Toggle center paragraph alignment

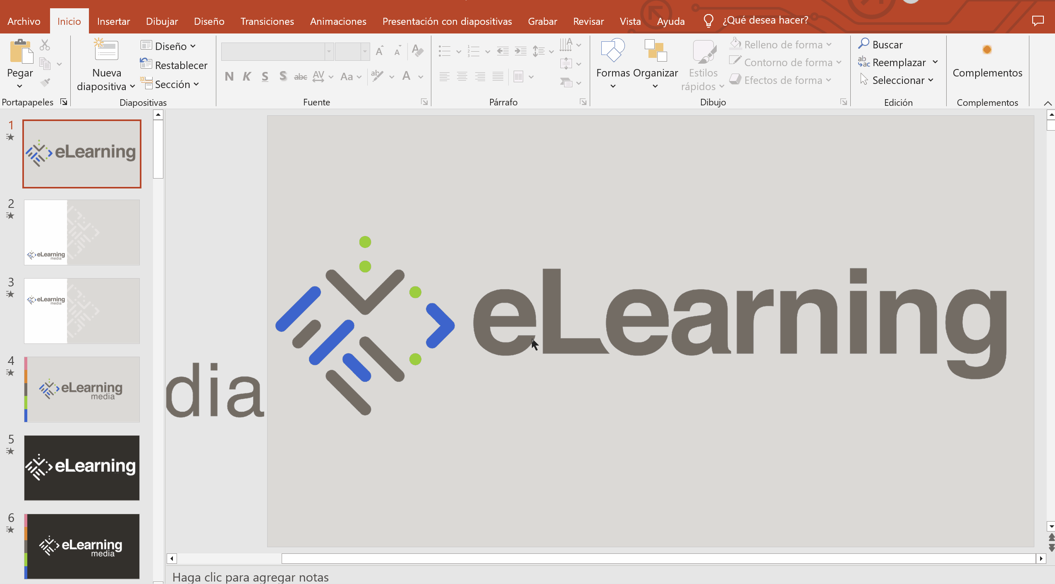462,76
